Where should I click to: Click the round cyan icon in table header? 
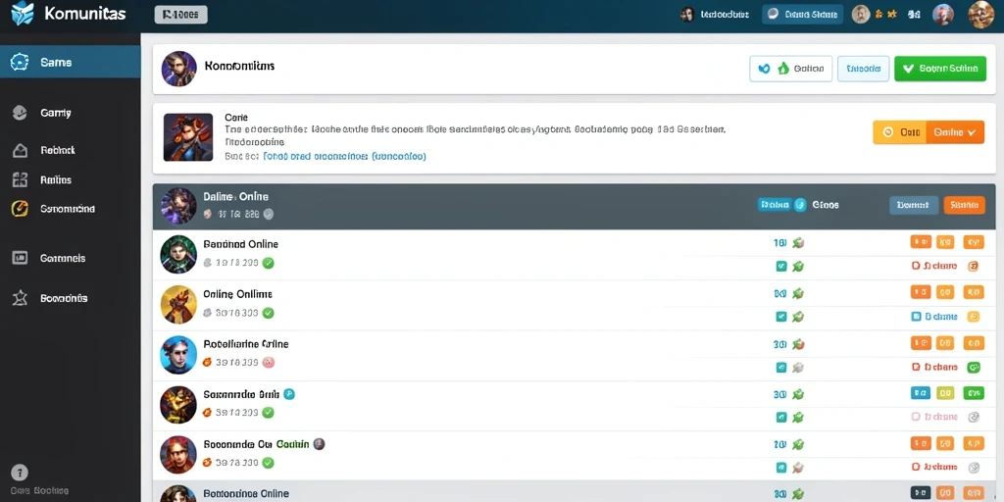point(800,205)
